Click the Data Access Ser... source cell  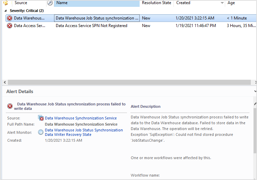[29, 26]
